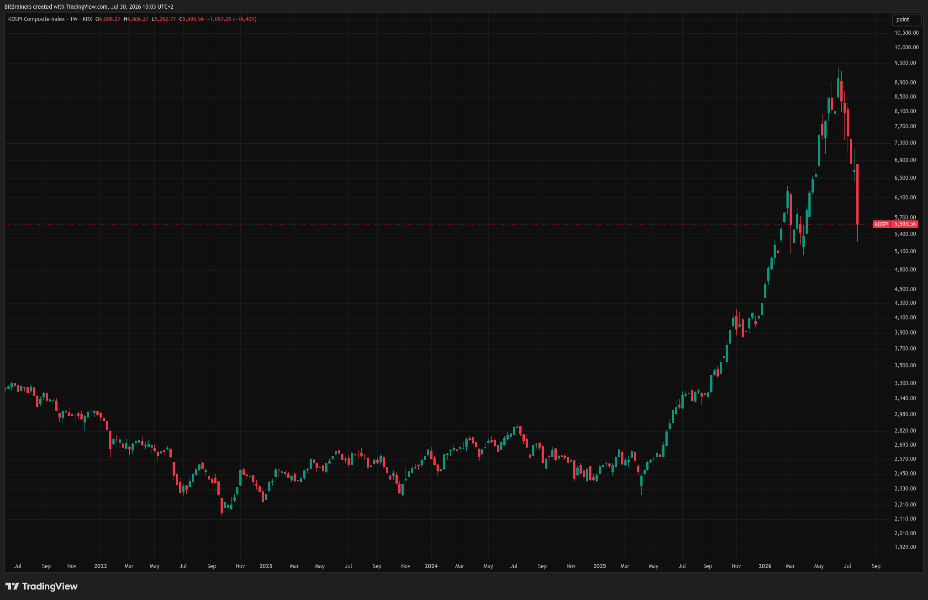Viewport: 928px width, 600px height.
Task: Click the KOSPI Composite Index symbol title
Action: tap(37, 19)
